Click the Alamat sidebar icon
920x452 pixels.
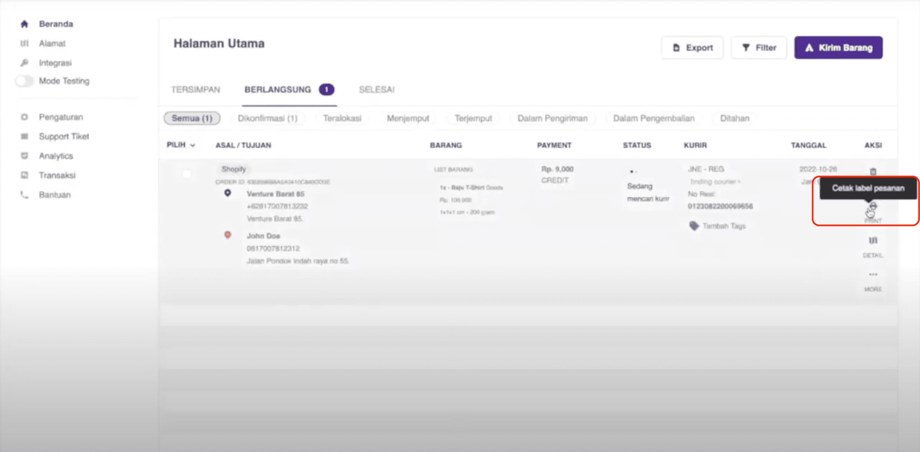click(x=24, y=43)
